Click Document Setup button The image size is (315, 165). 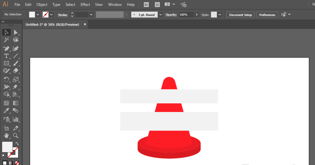coord(240,15)
